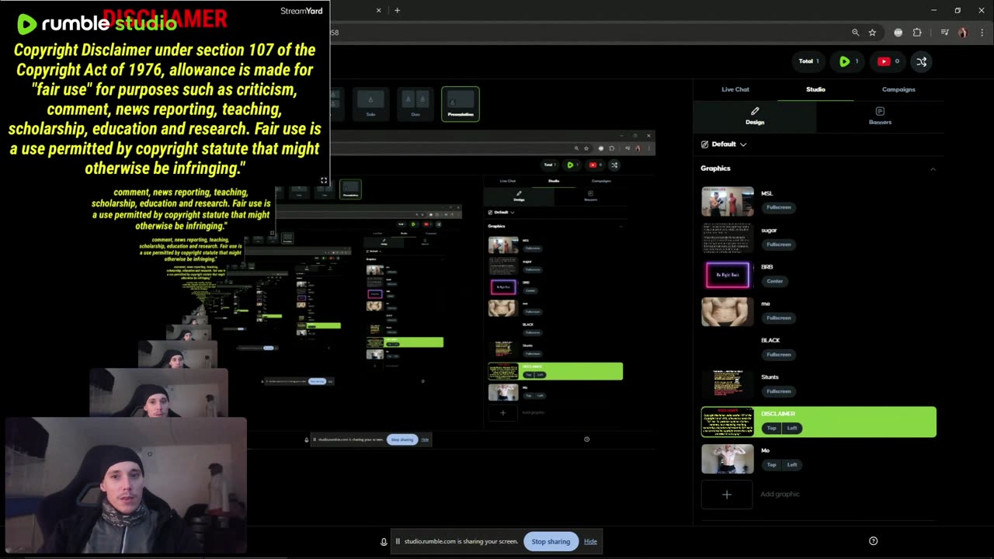Hide the screen sharing notification bar
Viewport: 994px width, 559px height.
click(590, 541)
